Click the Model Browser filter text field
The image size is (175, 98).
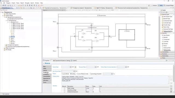click(x=21, y=10)
